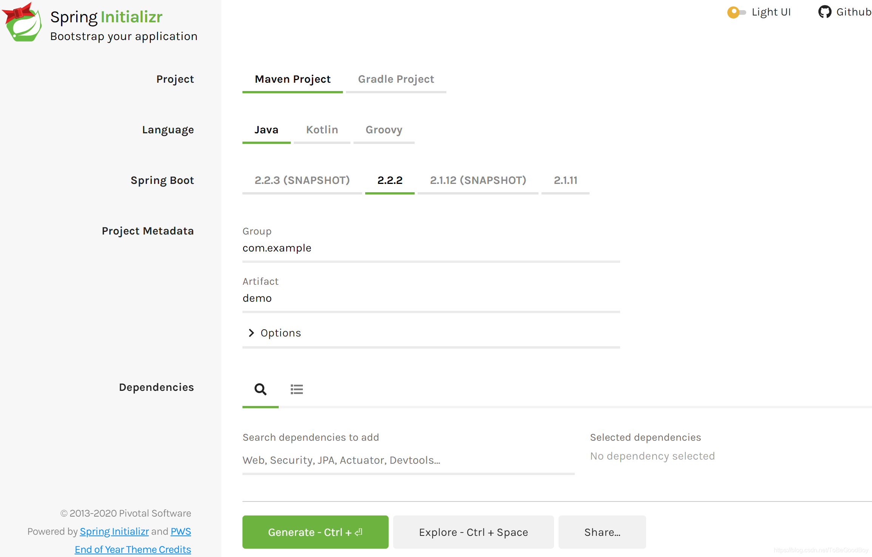872x557 pixels.
Task: Select Groovy language tab
Action: pyautogui.click(x=384, y=130)
